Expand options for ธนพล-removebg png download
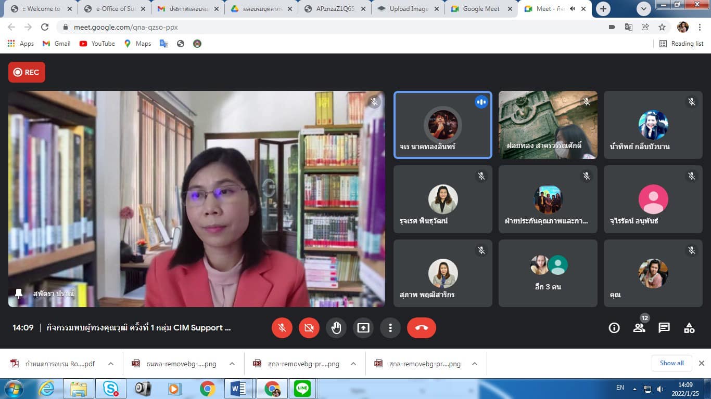The height and width of the screenshot is (399, 711). (232, 364)
